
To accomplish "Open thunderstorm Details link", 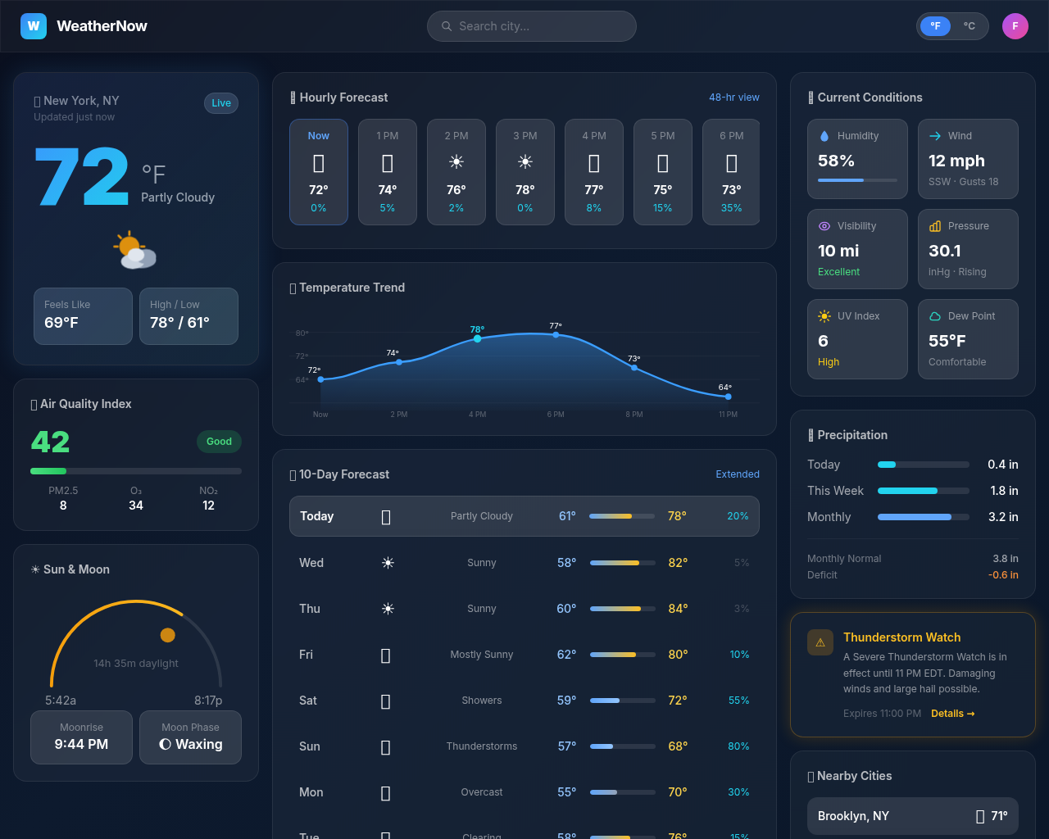I will 953,714.
